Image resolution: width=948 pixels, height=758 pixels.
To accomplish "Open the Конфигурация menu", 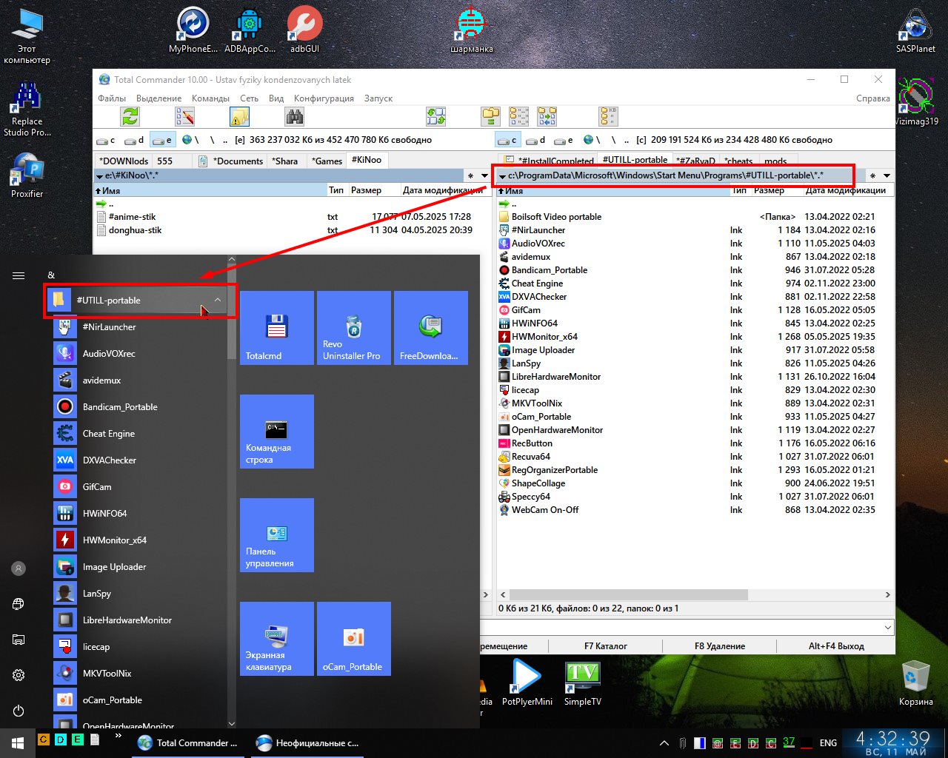I will [x=324, y=98].
